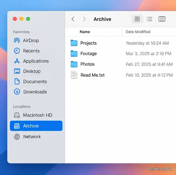Select the Read Me.txt document icon
The image size is (176, 175).
(74, 75)
